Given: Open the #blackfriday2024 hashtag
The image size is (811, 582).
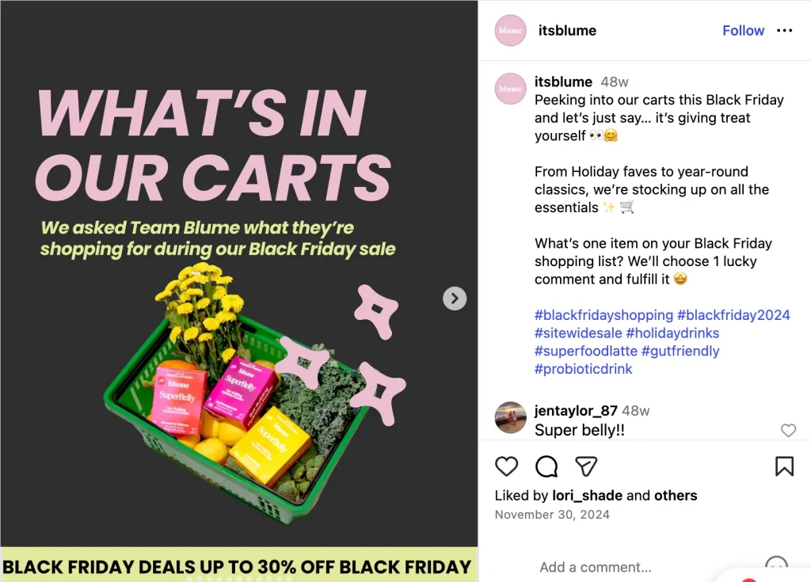Looking at the screenshot, I should pos(733,315).
